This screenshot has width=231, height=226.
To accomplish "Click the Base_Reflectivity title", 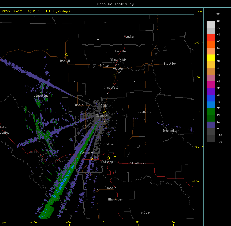I will pyautogui.click(x=115, y=4).
